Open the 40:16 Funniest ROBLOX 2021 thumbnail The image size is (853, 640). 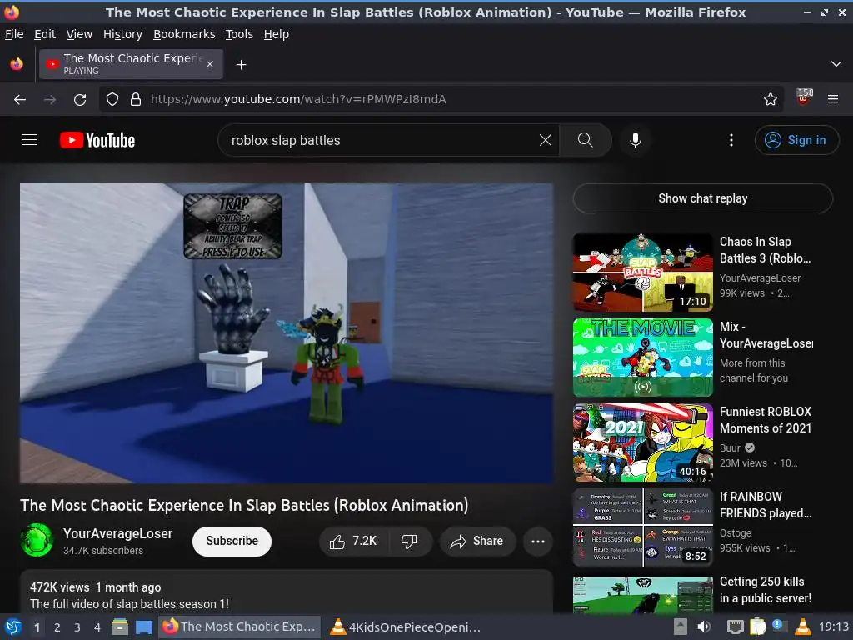(643, 442)
